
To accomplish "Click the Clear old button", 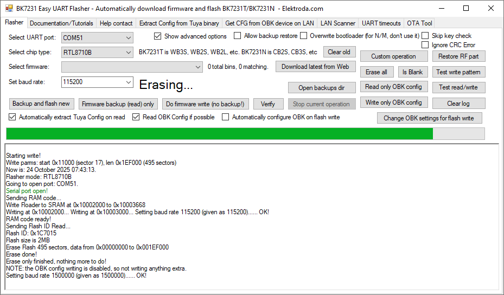I will [x=339, y=52].
